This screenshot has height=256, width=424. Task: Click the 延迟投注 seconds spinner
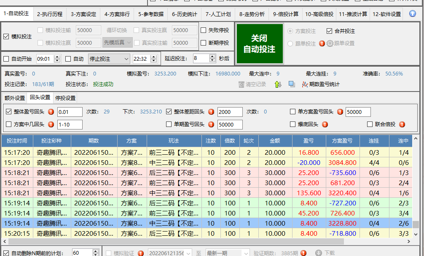212,58
